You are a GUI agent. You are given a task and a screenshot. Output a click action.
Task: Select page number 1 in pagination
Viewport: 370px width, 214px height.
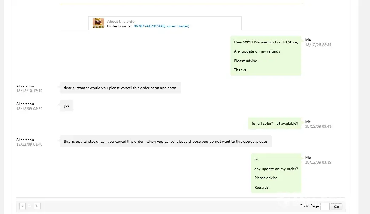(30, 206)
